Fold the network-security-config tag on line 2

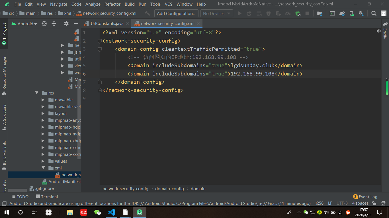(x=100, y=41)
